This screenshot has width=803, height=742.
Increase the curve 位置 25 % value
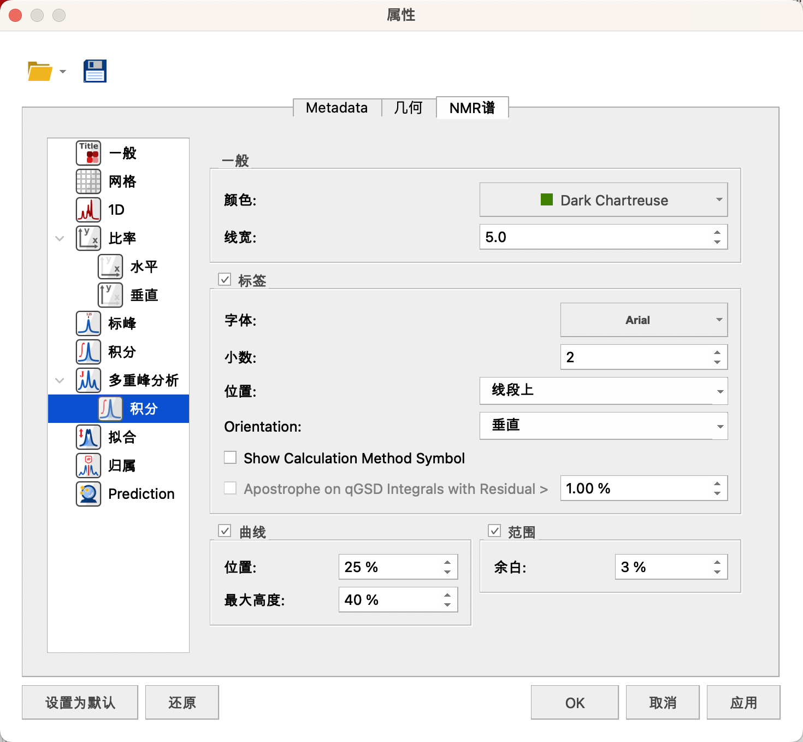(447, 562)
